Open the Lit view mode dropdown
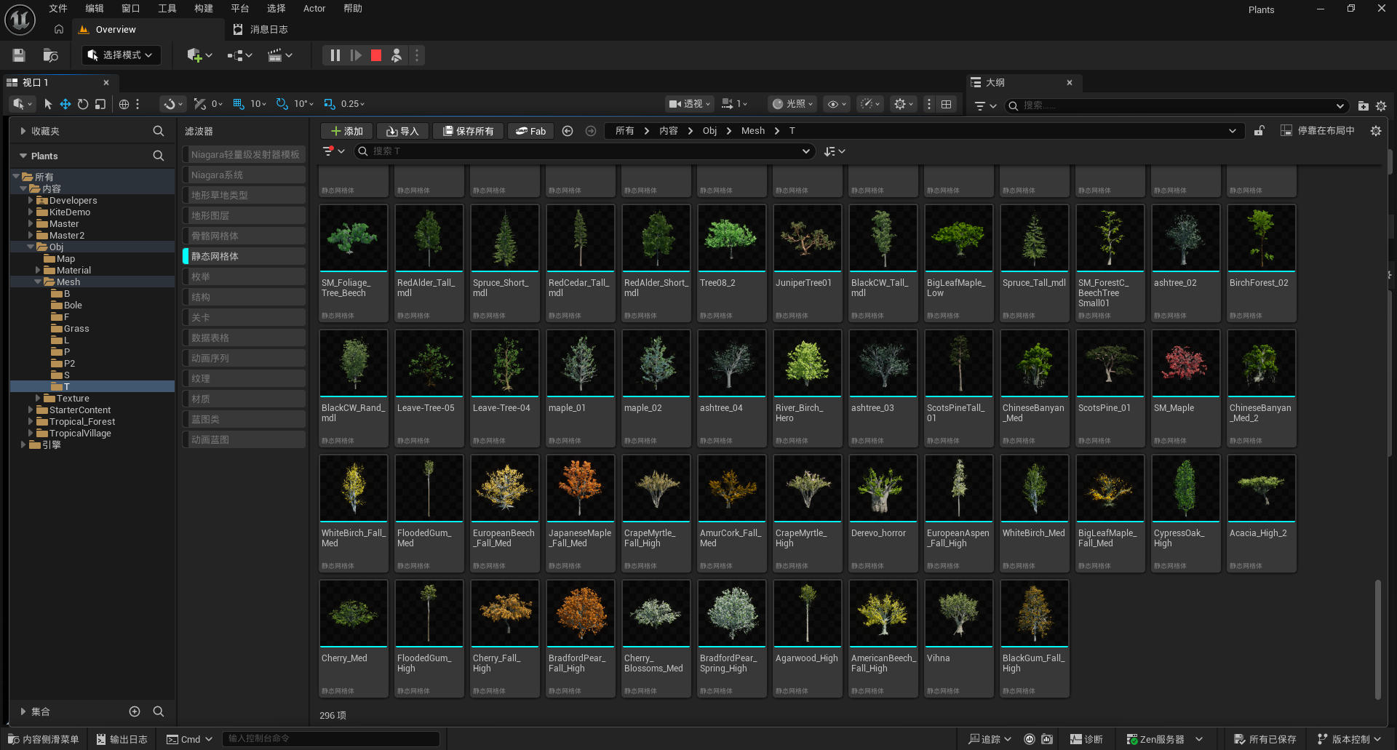Viewport: 1397px width, 750px height. point(793,104)
